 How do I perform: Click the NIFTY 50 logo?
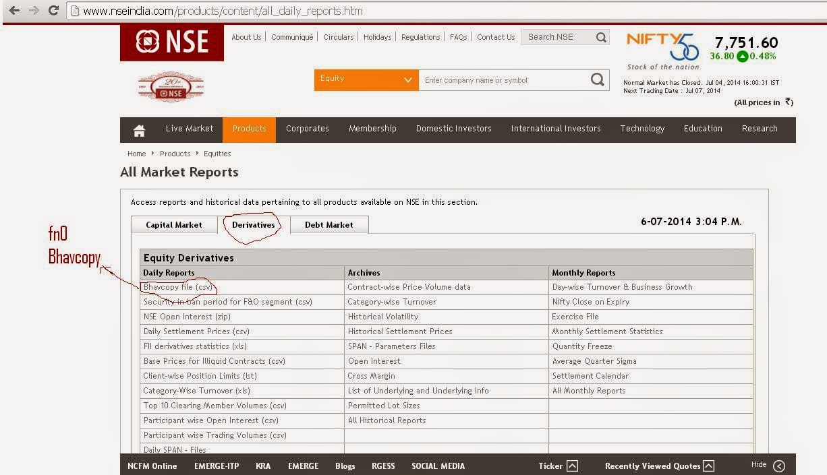tap(663, 51)
